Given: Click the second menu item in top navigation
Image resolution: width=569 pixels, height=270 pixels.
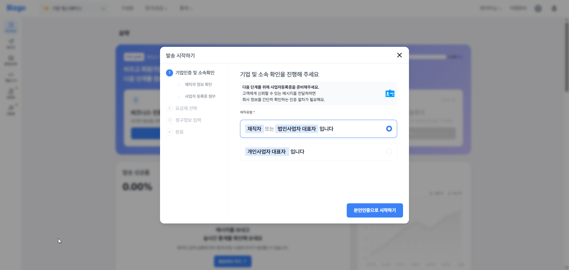Looking at the screenshot, I should click(x=156, y=8).
